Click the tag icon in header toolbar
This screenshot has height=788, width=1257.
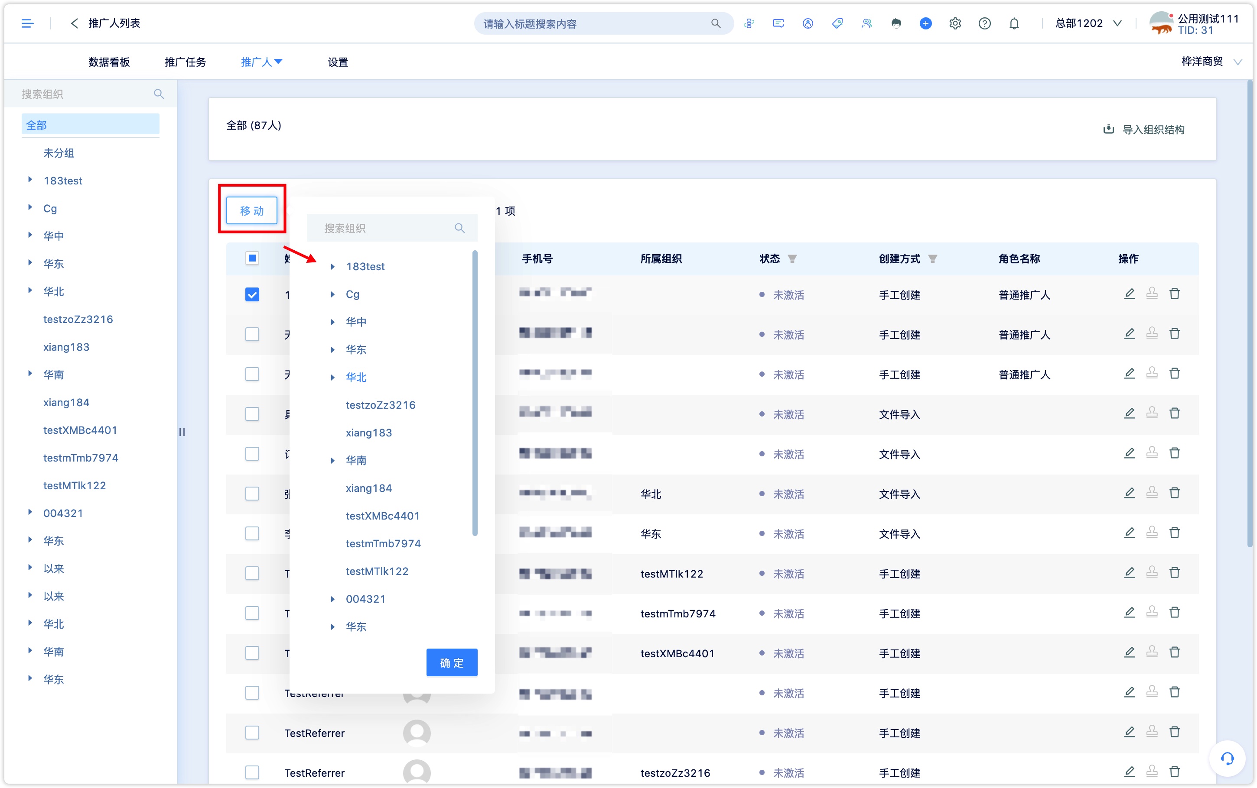837,23
